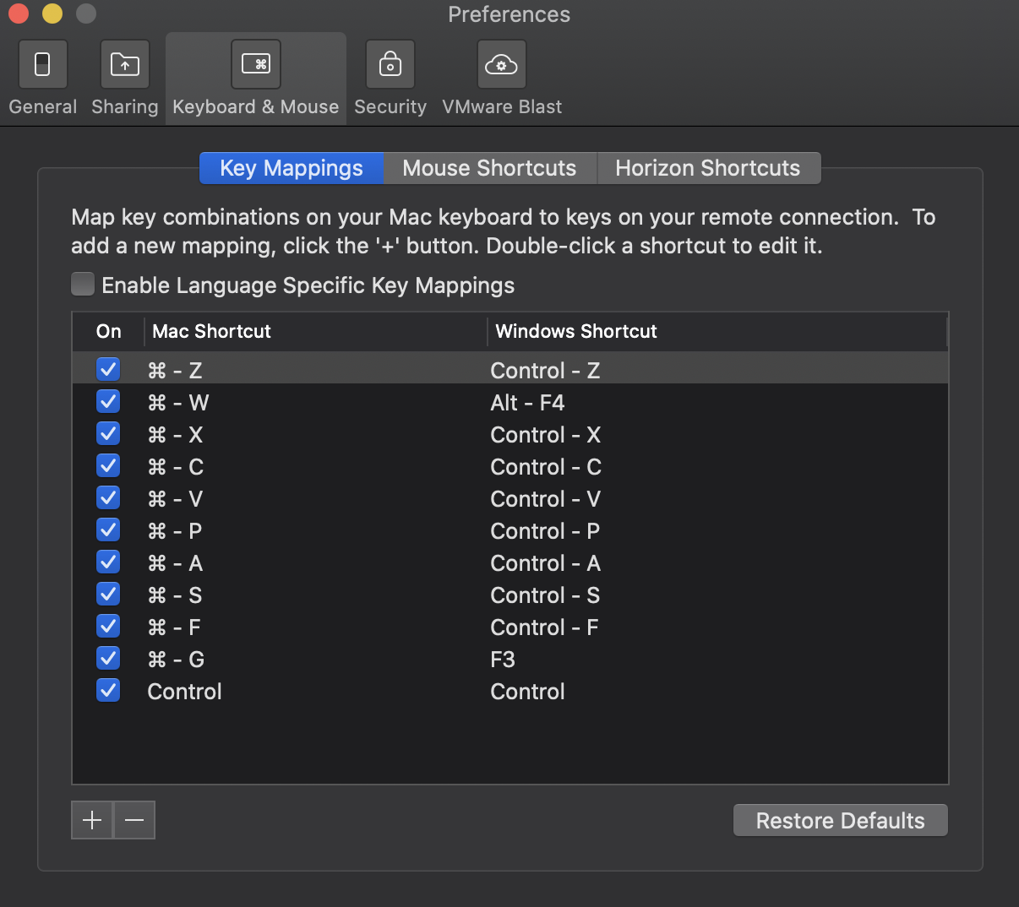Click the minus icon to remove mapping
This screenshot has width=1019, height=907.
click(134, 820)
